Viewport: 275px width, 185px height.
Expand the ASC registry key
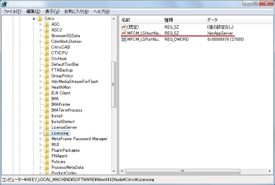coord(41,24)
